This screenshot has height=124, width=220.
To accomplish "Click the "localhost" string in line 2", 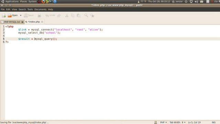I will (x=63, y=30).
